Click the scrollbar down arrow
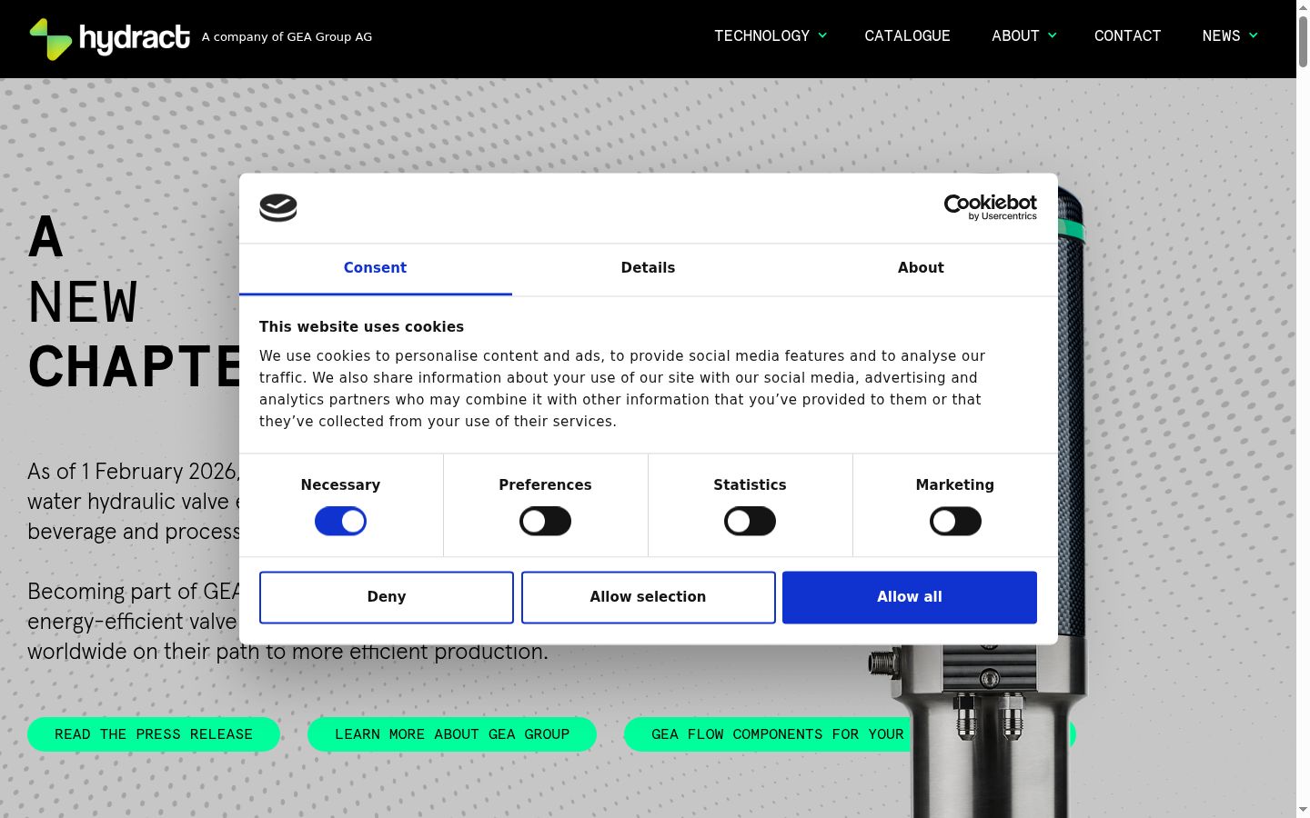The height and width of the screenshot is (818, 1310). coord(1303,810)
